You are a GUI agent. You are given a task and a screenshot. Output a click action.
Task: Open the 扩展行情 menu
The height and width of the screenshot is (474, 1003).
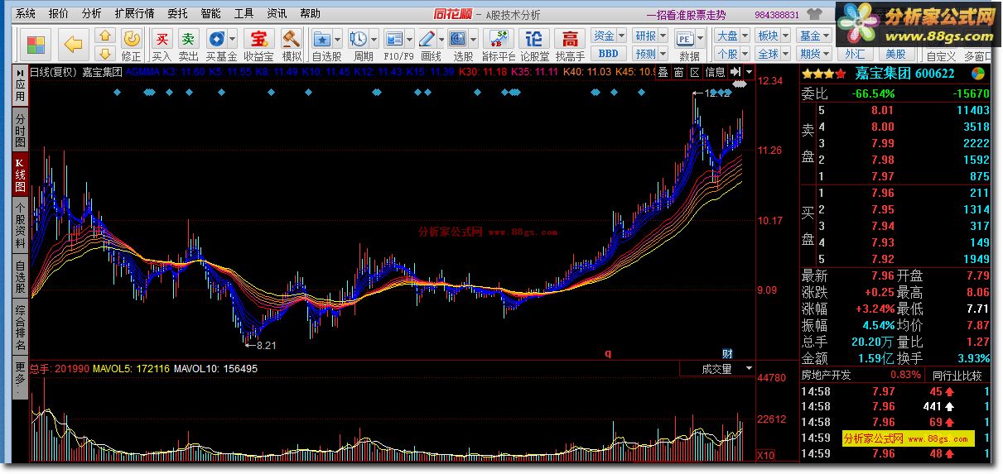134,14
